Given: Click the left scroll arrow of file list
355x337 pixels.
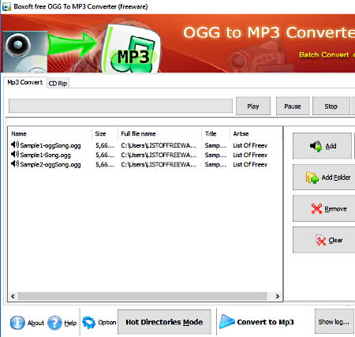Looking at the screenshot, I should pyautogui.click(x=13, y=296).
